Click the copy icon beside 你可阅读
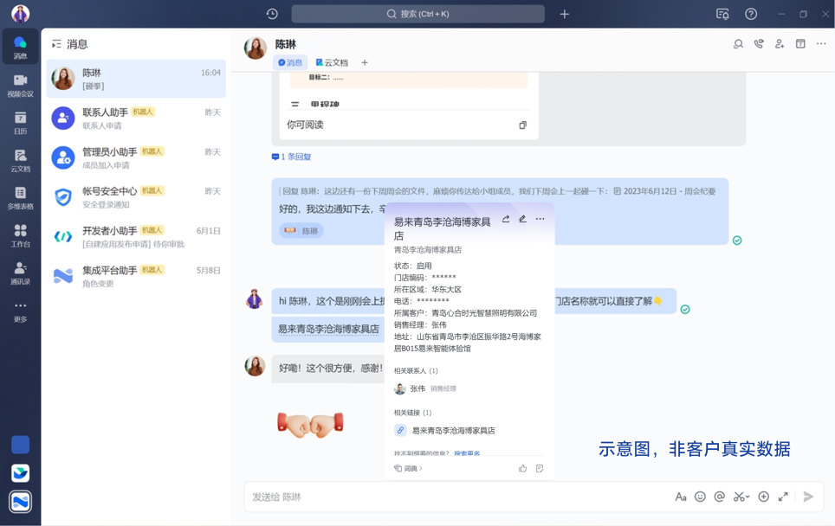This screenshot has height=526, width=835. pos(523,125)
